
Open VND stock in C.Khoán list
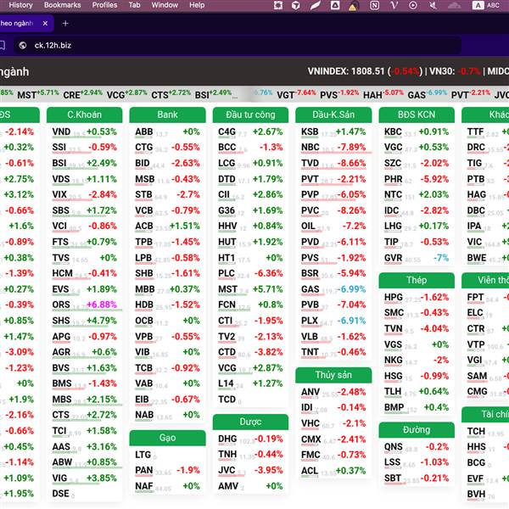[84, 131]
